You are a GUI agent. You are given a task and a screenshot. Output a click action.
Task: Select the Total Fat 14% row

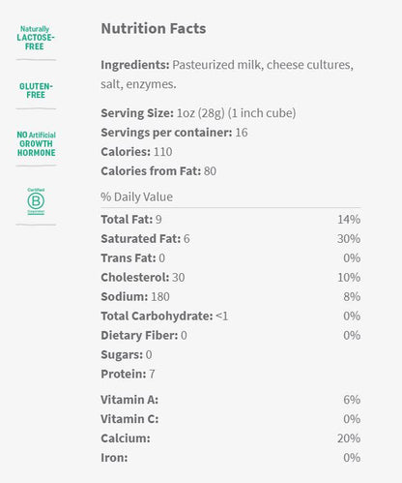[231, 220]
